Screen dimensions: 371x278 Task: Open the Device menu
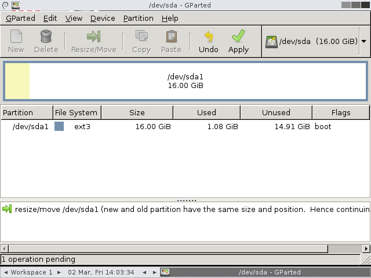pos(103,18)
